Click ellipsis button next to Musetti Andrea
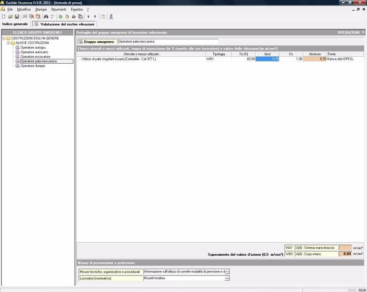Screen dimensions: 367x292 (227, 278)
